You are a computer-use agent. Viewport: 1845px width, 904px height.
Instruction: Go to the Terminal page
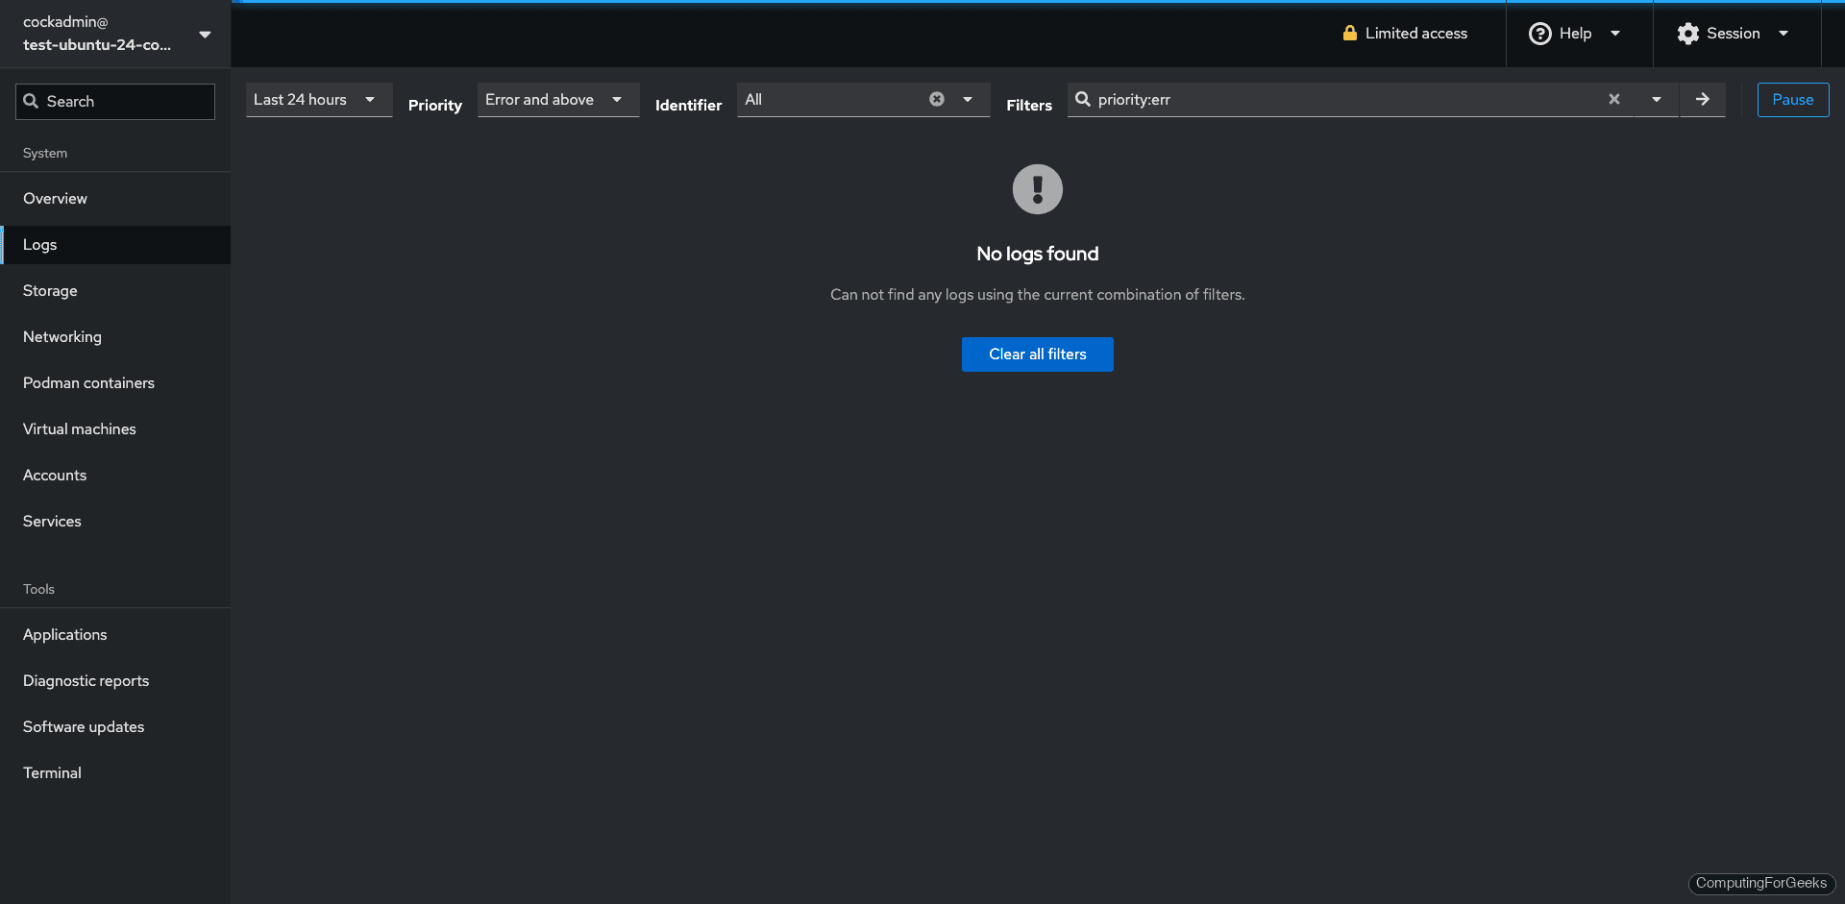(x=52, y=773)
